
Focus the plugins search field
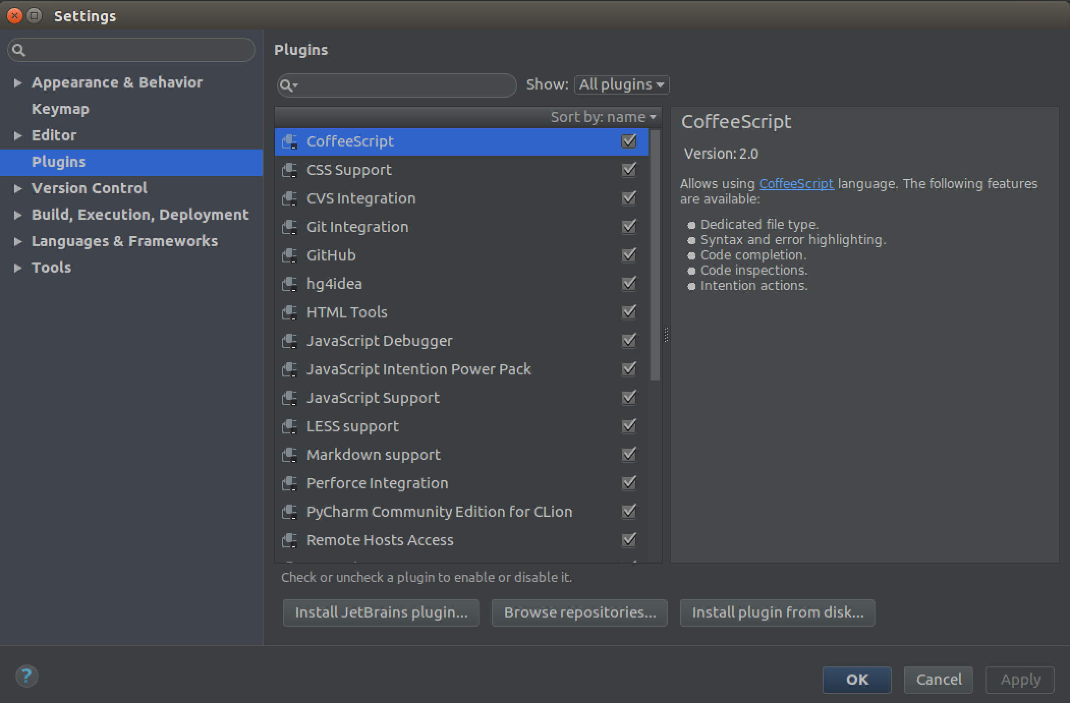397,85
